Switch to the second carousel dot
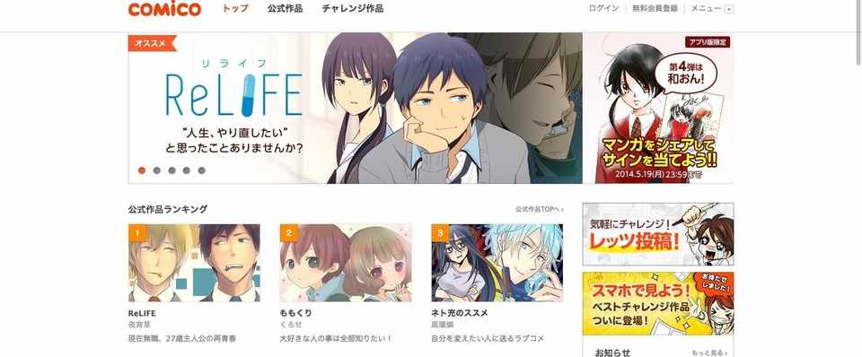Image resolution: width=862 pixels, height=357 pixels. pyautogui.click(x=156, y=170)
